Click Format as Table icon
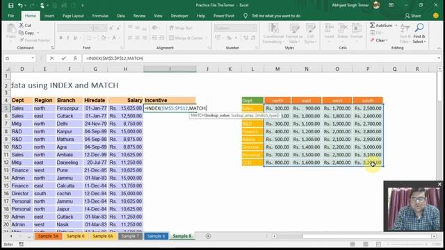Image resolution: width=445 pixels, height=250 pixels. pyautogui.click(x=294, y=28)
